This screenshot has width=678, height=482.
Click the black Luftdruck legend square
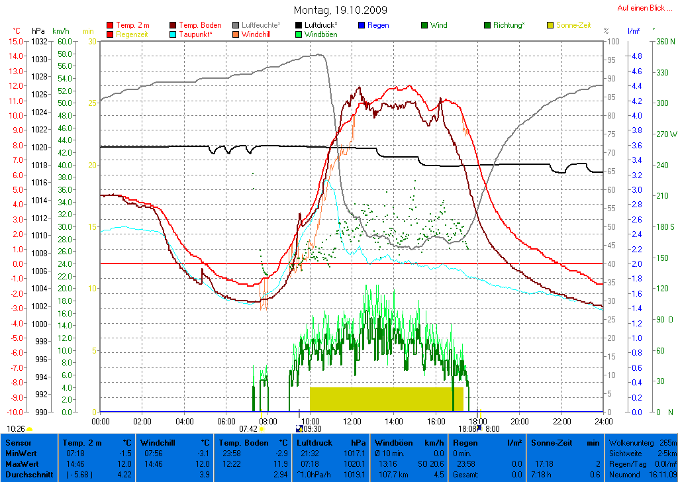click(299, 25)
